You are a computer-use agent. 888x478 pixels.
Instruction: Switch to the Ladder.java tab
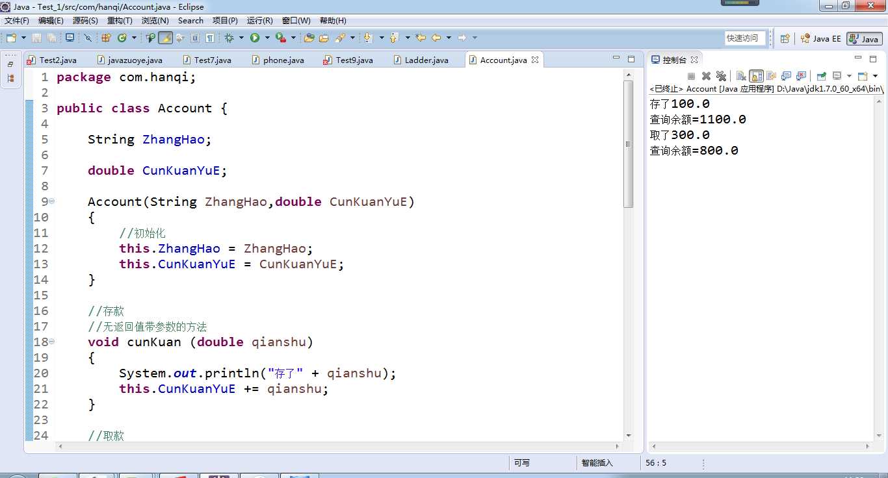(420, 60)
